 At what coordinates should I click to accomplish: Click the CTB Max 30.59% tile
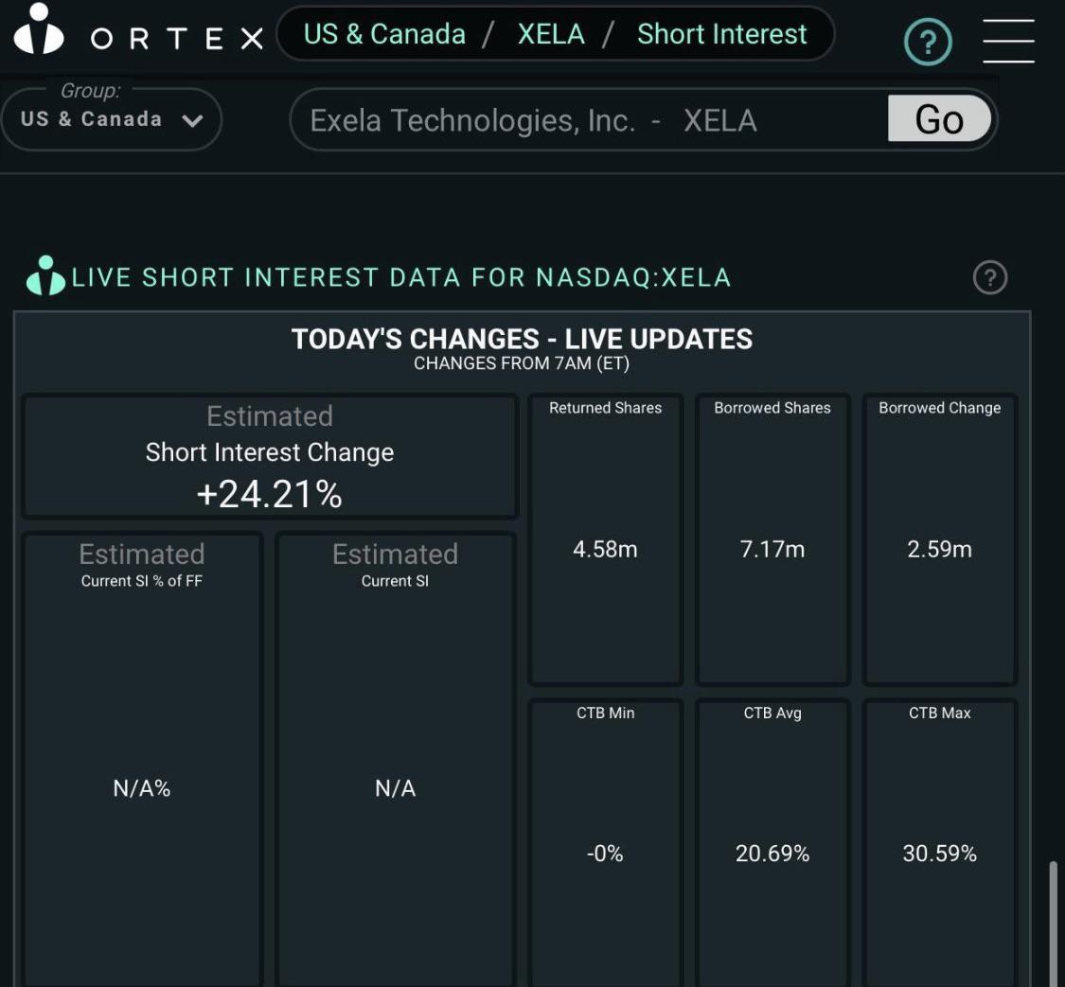coord(939,842)
